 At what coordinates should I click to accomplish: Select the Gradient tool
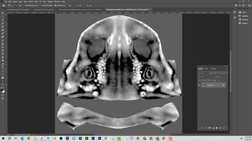tap(3, 54)
